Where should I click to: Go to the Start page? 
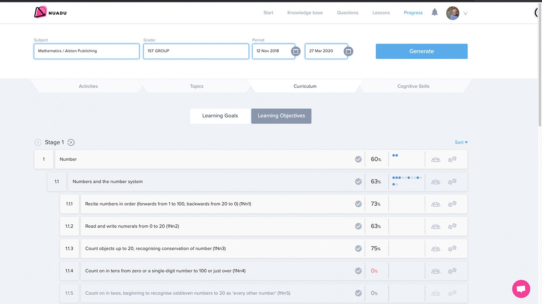pyautogui.click(x=268, y=13)
